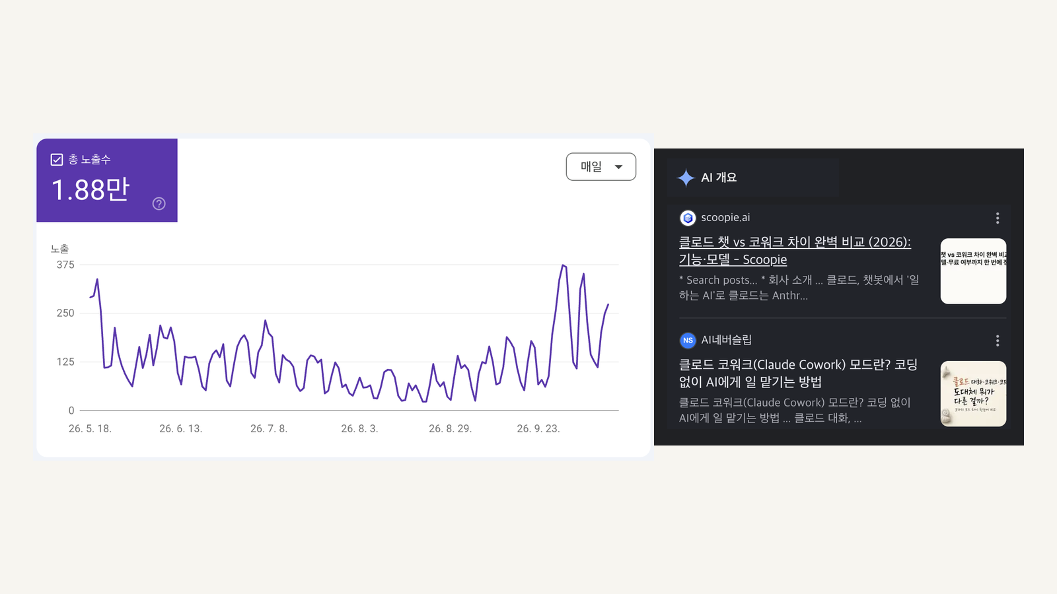The width and height of the screenshot is (1057, 594).
Task: Open more options for scoopie.ai result
Action: [998, 218]
